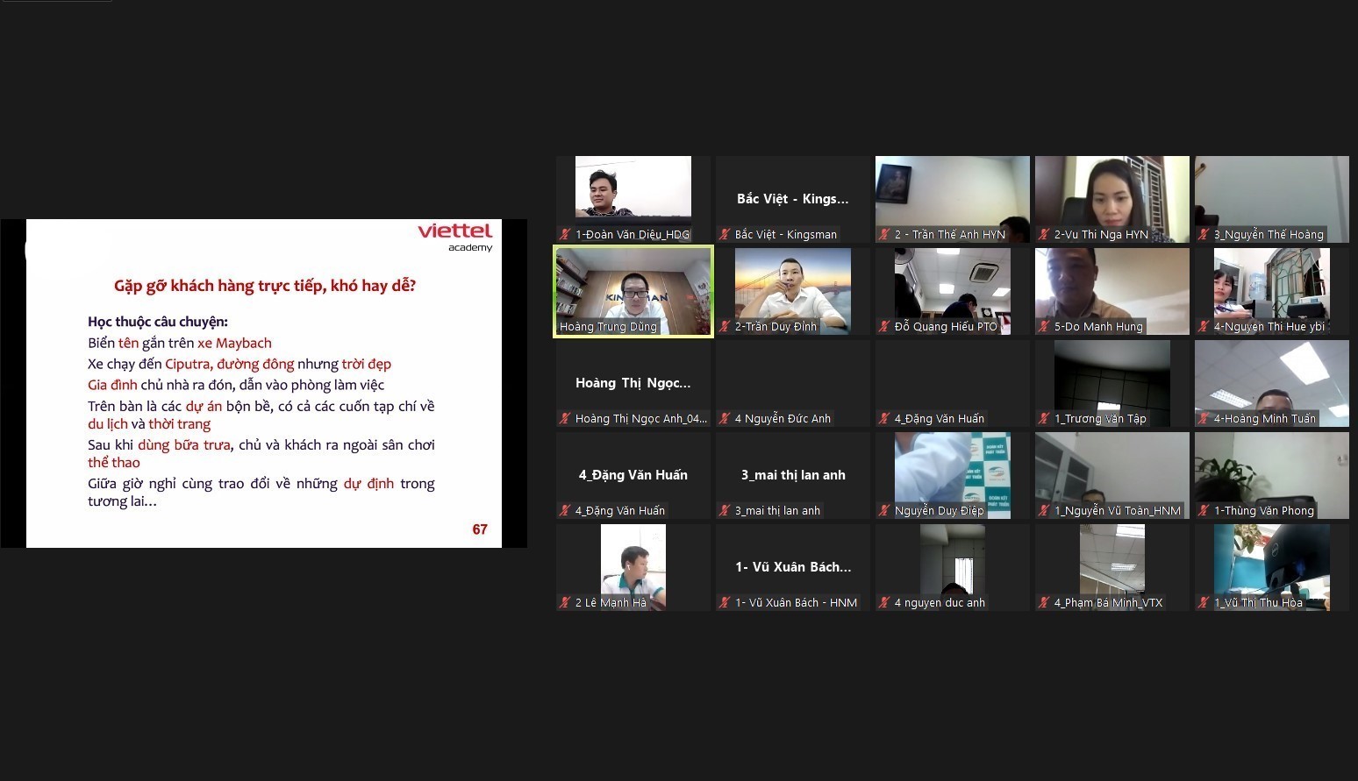Select 2-Vu Thi Nga HYN video tile

pos(1111,195)
